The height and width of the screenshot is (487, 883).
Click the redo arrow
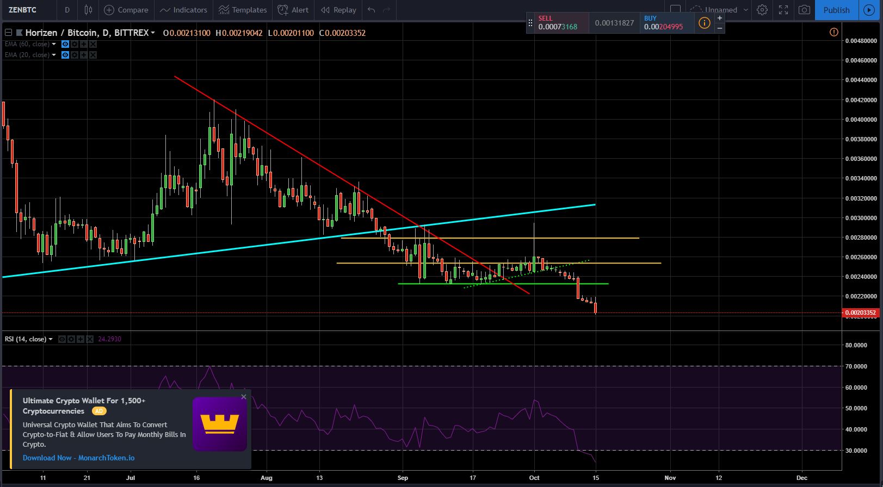pos(387,10)
